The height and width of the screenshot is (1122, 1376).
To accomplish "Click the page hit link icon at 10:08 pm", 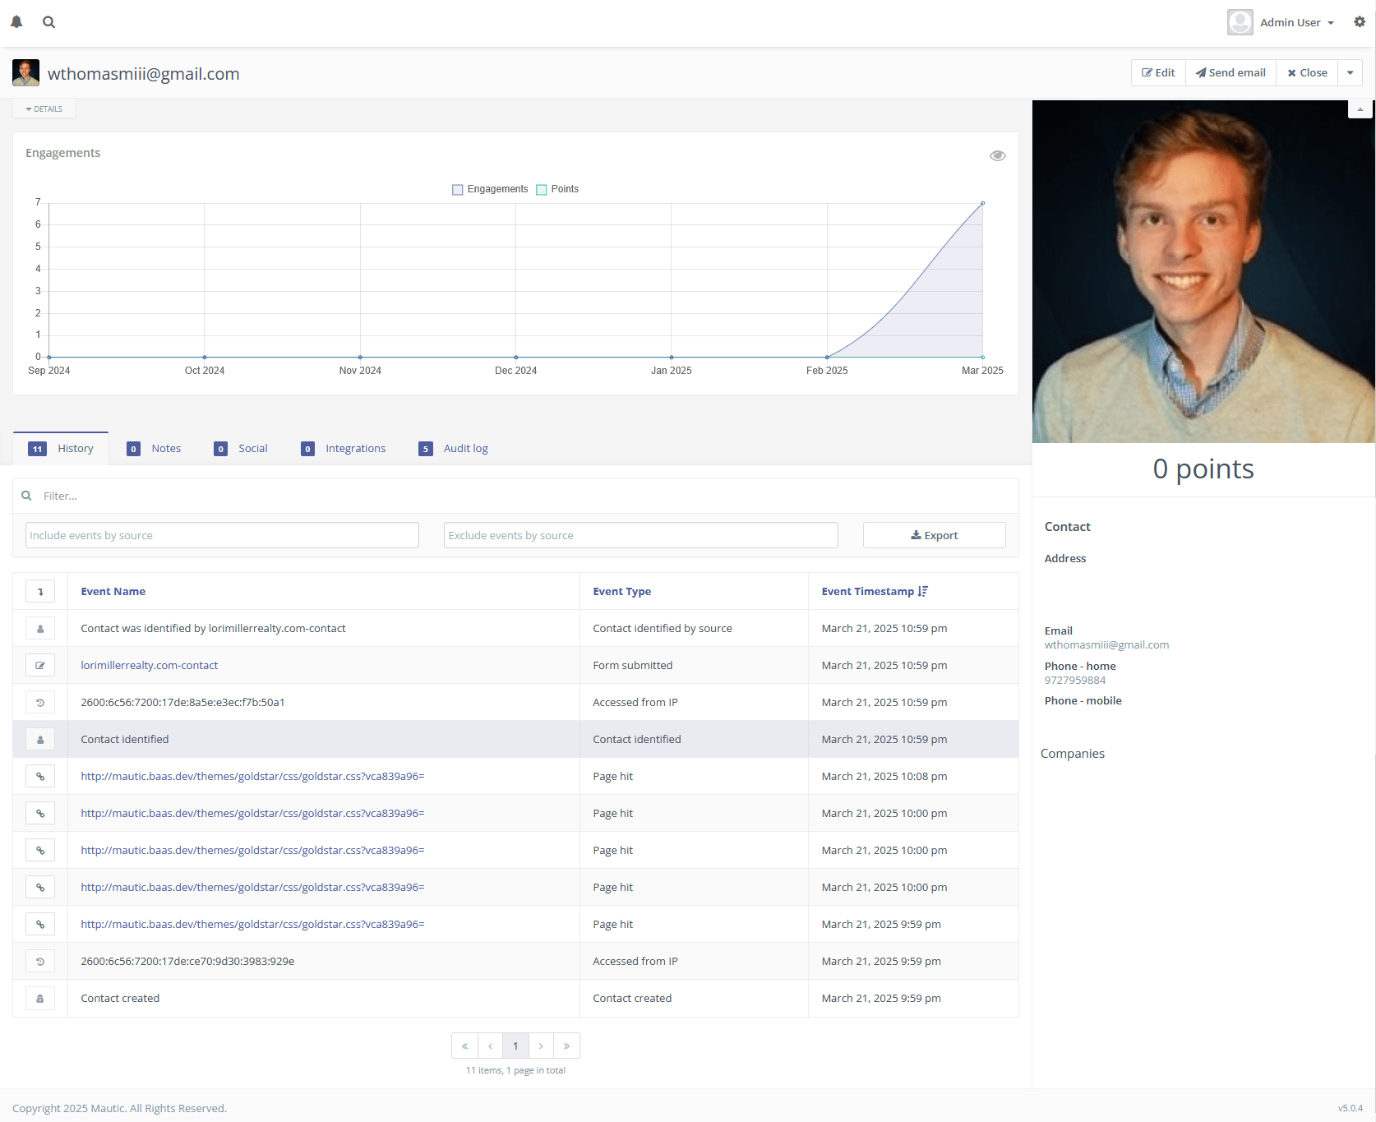I will tap(40, 776).
